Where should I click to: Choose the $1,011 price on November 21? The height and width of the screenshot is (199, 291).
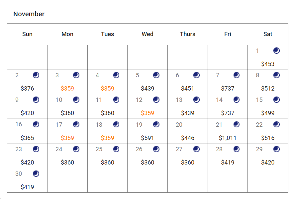click(x=228, y=138)
